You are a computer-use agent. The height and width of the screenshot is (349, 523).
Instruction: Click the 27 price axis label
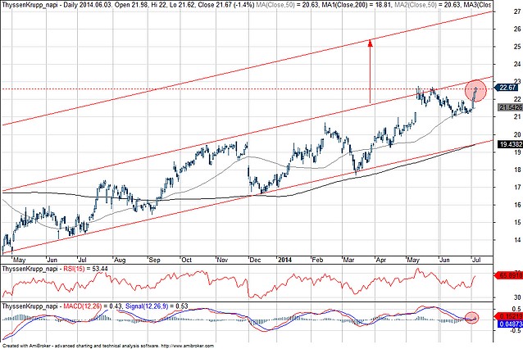tap(517, 11)
